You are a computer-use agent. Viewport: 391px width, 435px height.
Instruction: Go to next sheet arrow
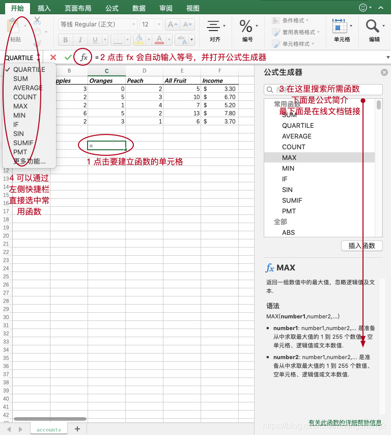pos(20,429)
